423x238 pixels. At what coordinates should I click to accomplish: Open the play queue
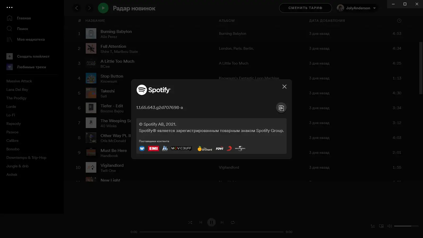click(373, 226)
